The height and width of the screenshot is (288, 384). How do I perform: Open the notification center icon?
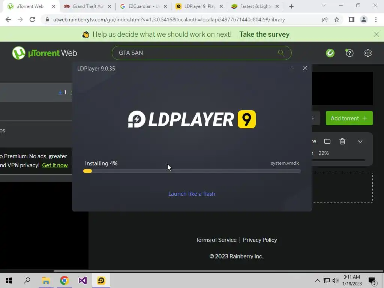[x=372, y=281]
